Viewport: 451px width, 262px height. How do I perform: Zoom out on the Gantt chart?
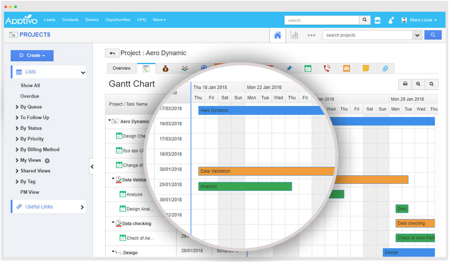431,84
